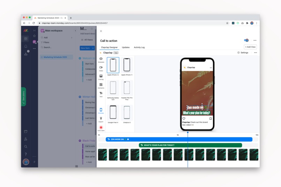The width and height of the screenshot is (281, 187).
Task: Open browser extensions puzzle icon
Action: [247, 23]
